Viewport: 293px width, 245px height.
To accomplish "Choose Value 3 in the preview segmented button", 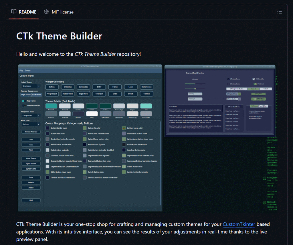I will [266, 89].
